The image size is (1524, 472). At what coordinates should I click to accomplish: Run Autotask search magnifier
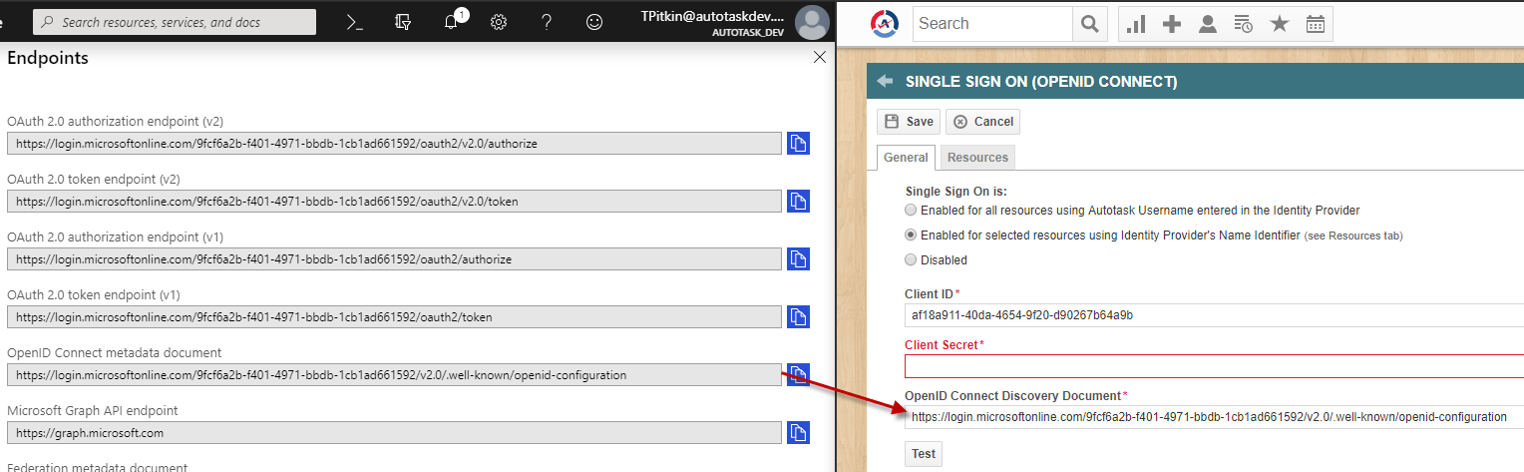1090,23
